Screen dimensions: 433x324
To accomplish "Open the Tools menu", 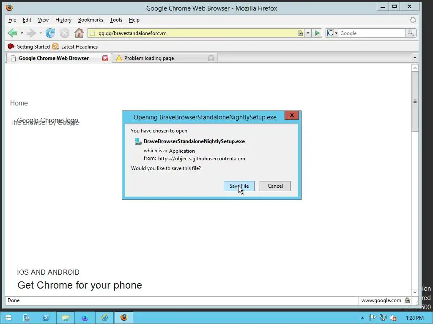I will pyautogui.click(x=116, y=20).
